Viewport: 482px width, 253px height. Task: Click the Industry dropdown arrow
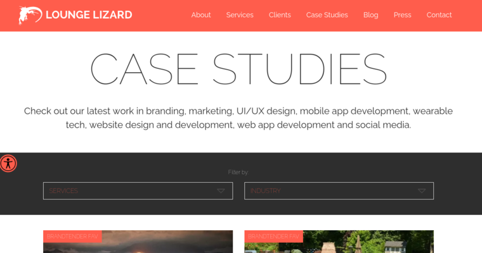pos(422,191)
